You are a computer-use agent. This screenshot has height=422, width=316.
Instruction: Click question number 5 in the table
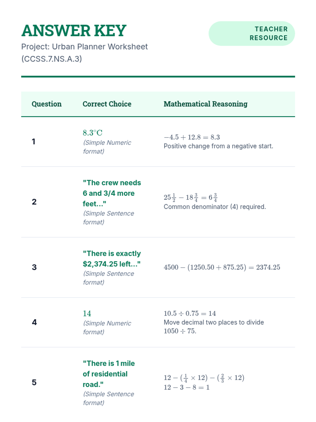(x=34, y=382)
